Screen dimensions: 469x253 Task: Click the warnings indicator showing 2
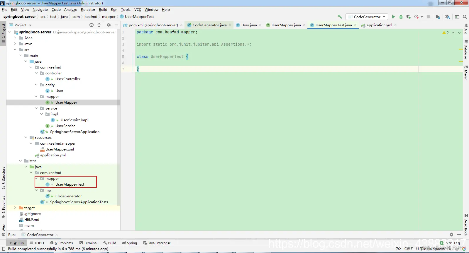tap(446, 33)
